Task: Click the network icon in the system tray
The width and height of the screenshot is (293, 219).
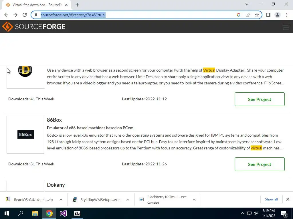Action: (x=249, y=213)
